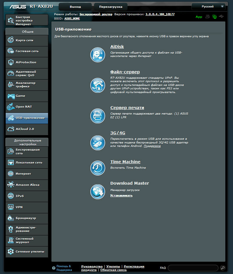
Task: Click the Amazon Alexa icon
Action: pos(11,184)
